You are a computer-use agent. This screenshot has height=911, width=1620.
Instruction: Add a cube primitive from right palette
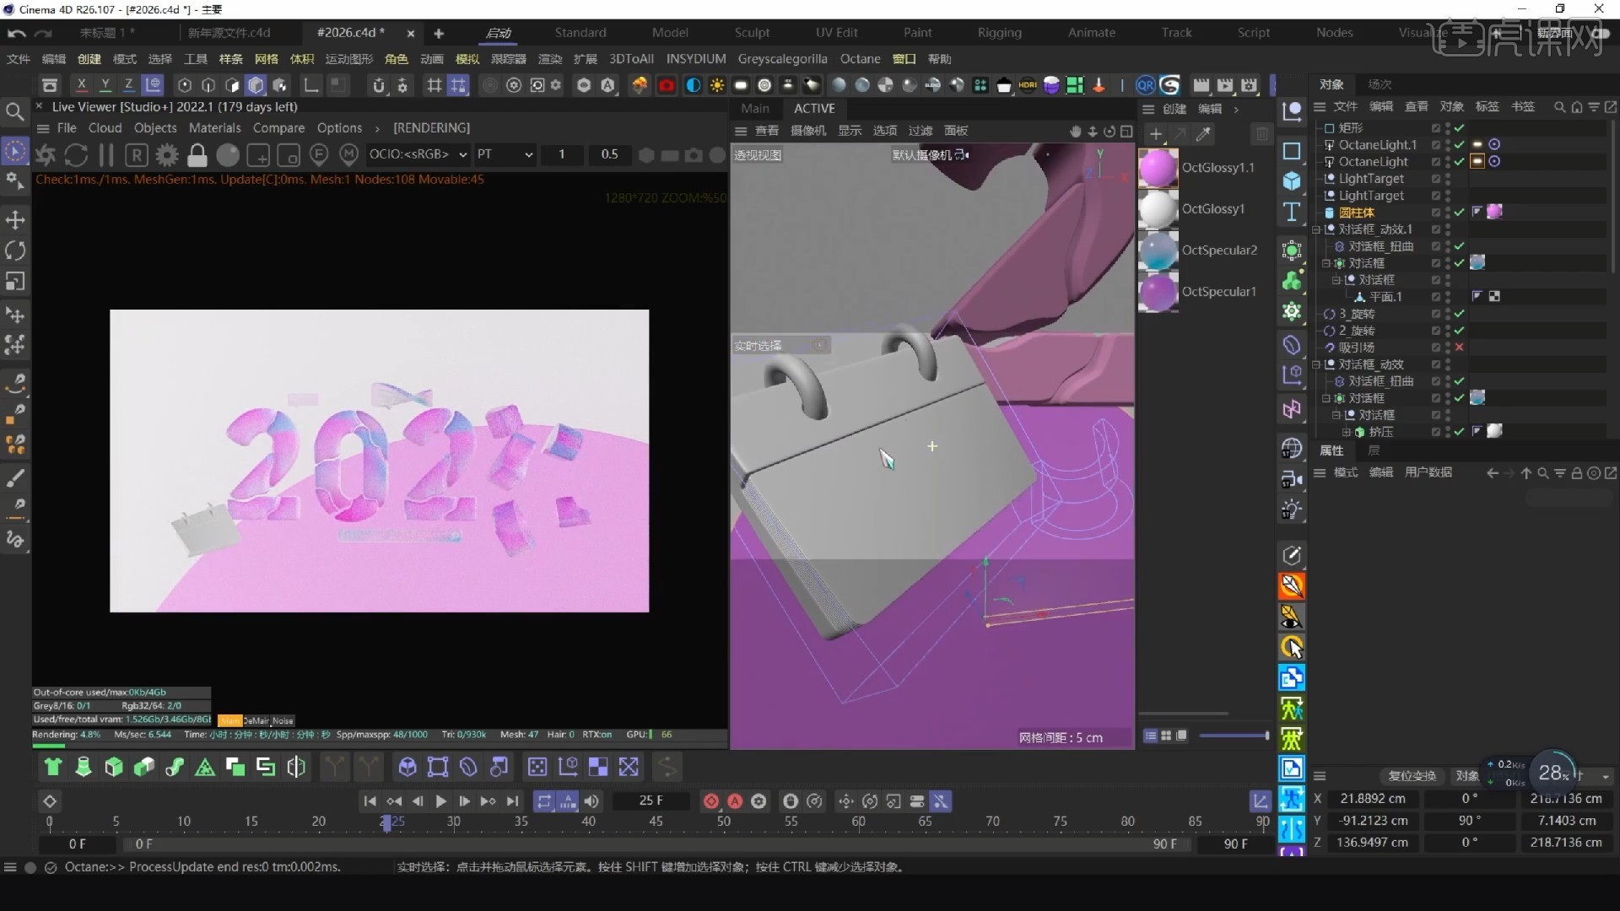(1292, 181)
